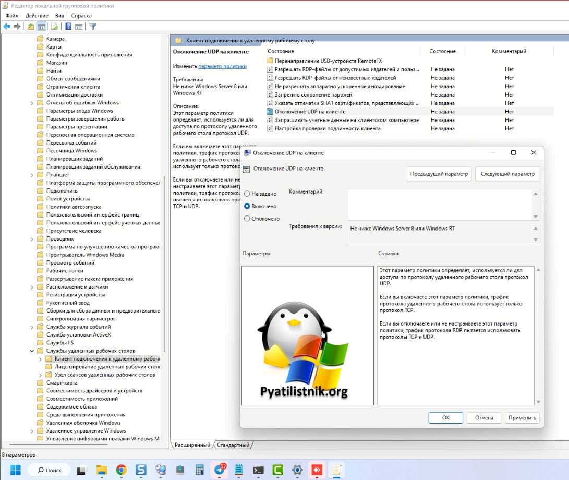Open Telegram from the taskbar
Image resolution: width=569 pixels, height=480 pixels.
point(219,470)
